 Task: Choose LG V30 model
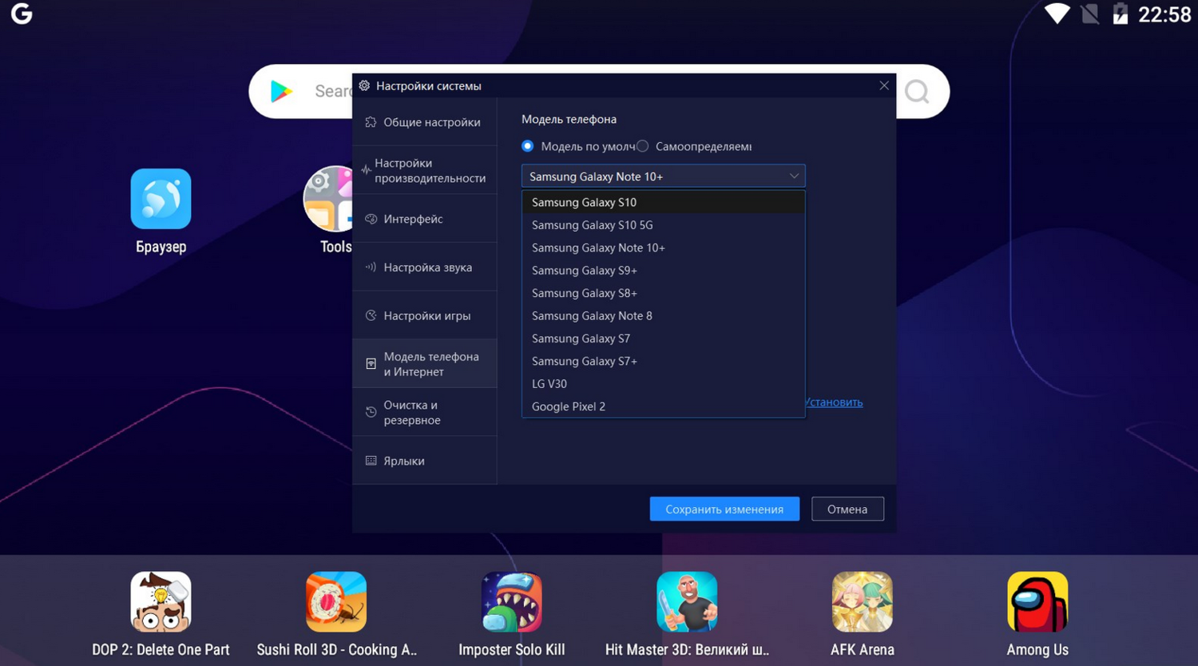(x=663, y=384)
